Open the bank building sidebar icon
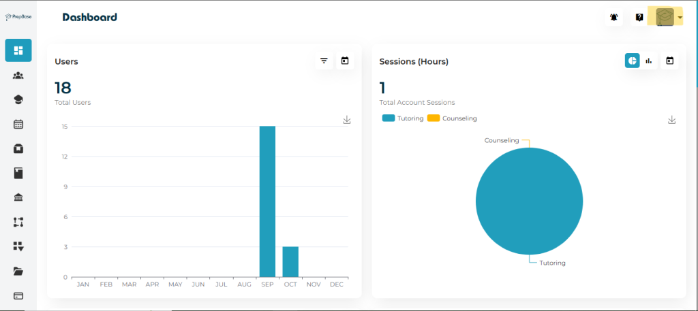Viewport: 698px width, 311px height. [18, 197]
